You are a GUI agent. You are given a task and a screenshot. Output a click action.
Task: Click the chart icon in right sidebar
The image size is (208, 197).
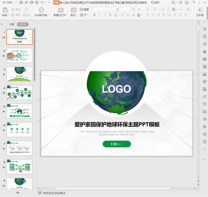click(x=204, y=74)
